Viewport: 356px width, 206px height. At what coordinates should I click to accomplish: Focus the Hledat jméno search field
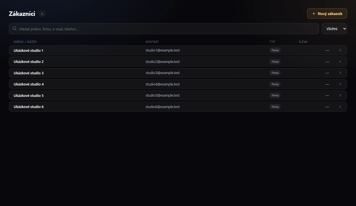(x=164, y=29)
